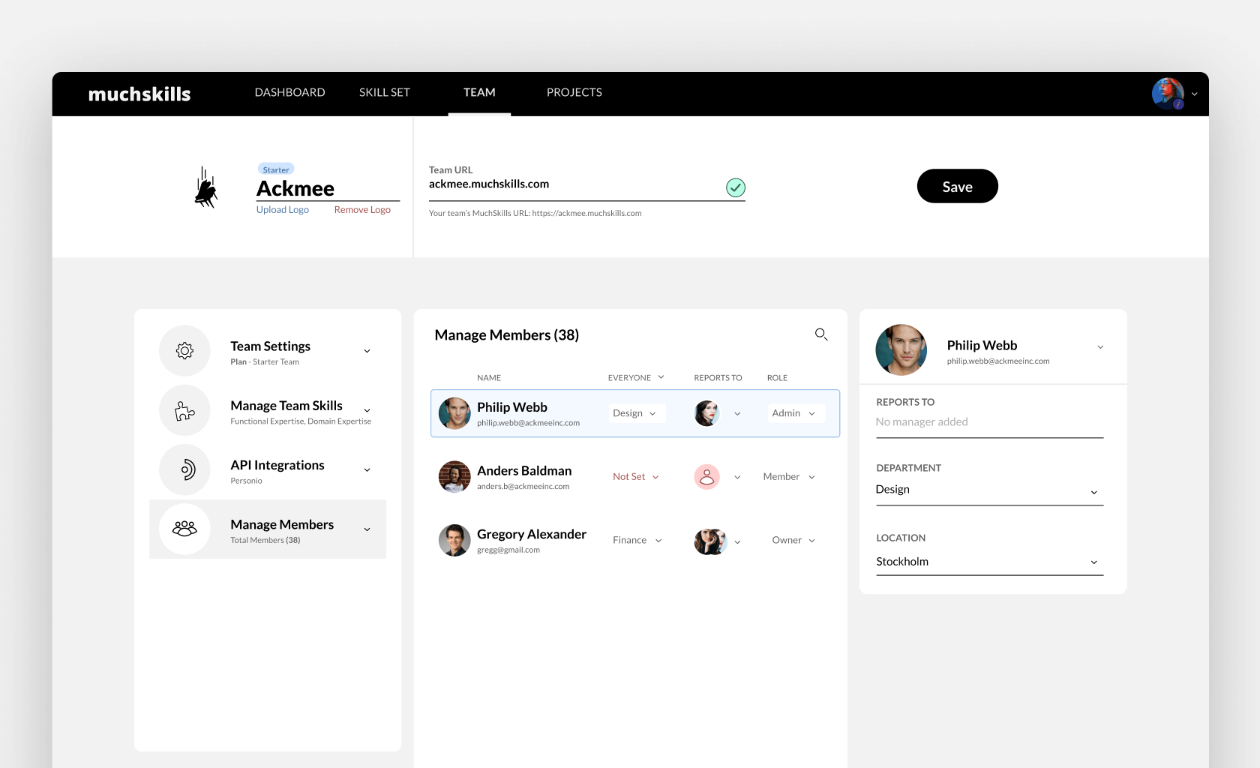Click email philip.webb@ackmeeinc.com in detail panel
The height and width of the screenshot is (768, 1260).
(998, 361)
